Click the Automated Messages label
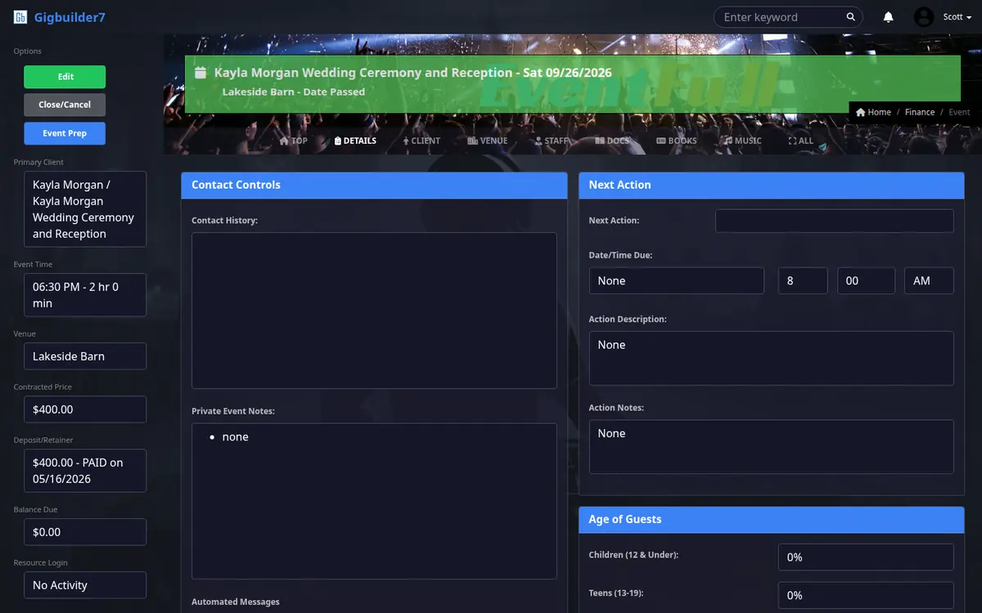Screen dimensions: 982x613 coord(236,602)
